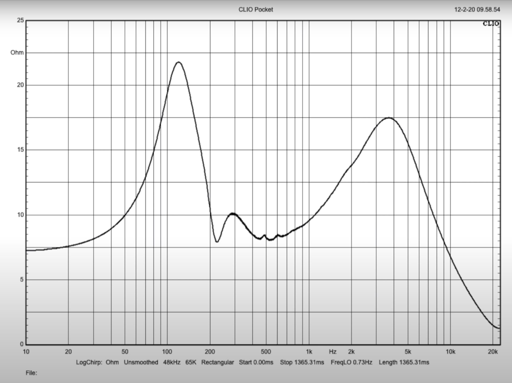Image resolution: width=512 pixels, height=383 pixels.
Task: Click the 48kHz sample rate text
Action: pyautogui.click(x=172, y=362)
